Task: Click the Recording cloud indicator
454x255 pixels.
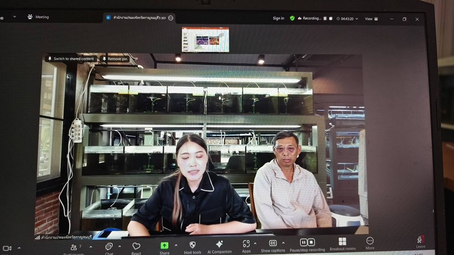Action: click(309, 18)
